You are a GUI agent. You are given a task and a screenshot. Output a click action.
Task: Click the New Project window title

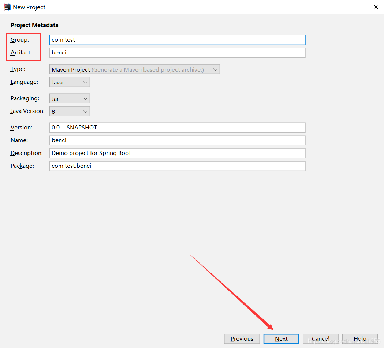click(x=29, y=7)
